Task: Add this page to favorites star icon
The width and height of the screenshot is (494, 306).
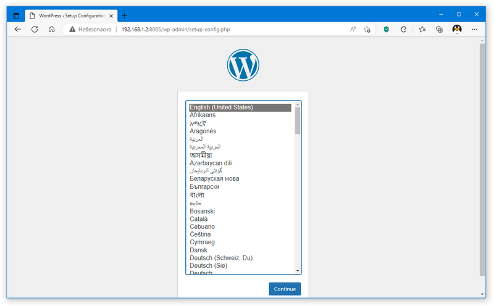Action: (x=367, y=29)
